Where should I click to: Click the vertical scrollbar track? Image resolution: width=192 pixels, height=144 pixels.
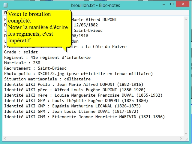(186, 75)
